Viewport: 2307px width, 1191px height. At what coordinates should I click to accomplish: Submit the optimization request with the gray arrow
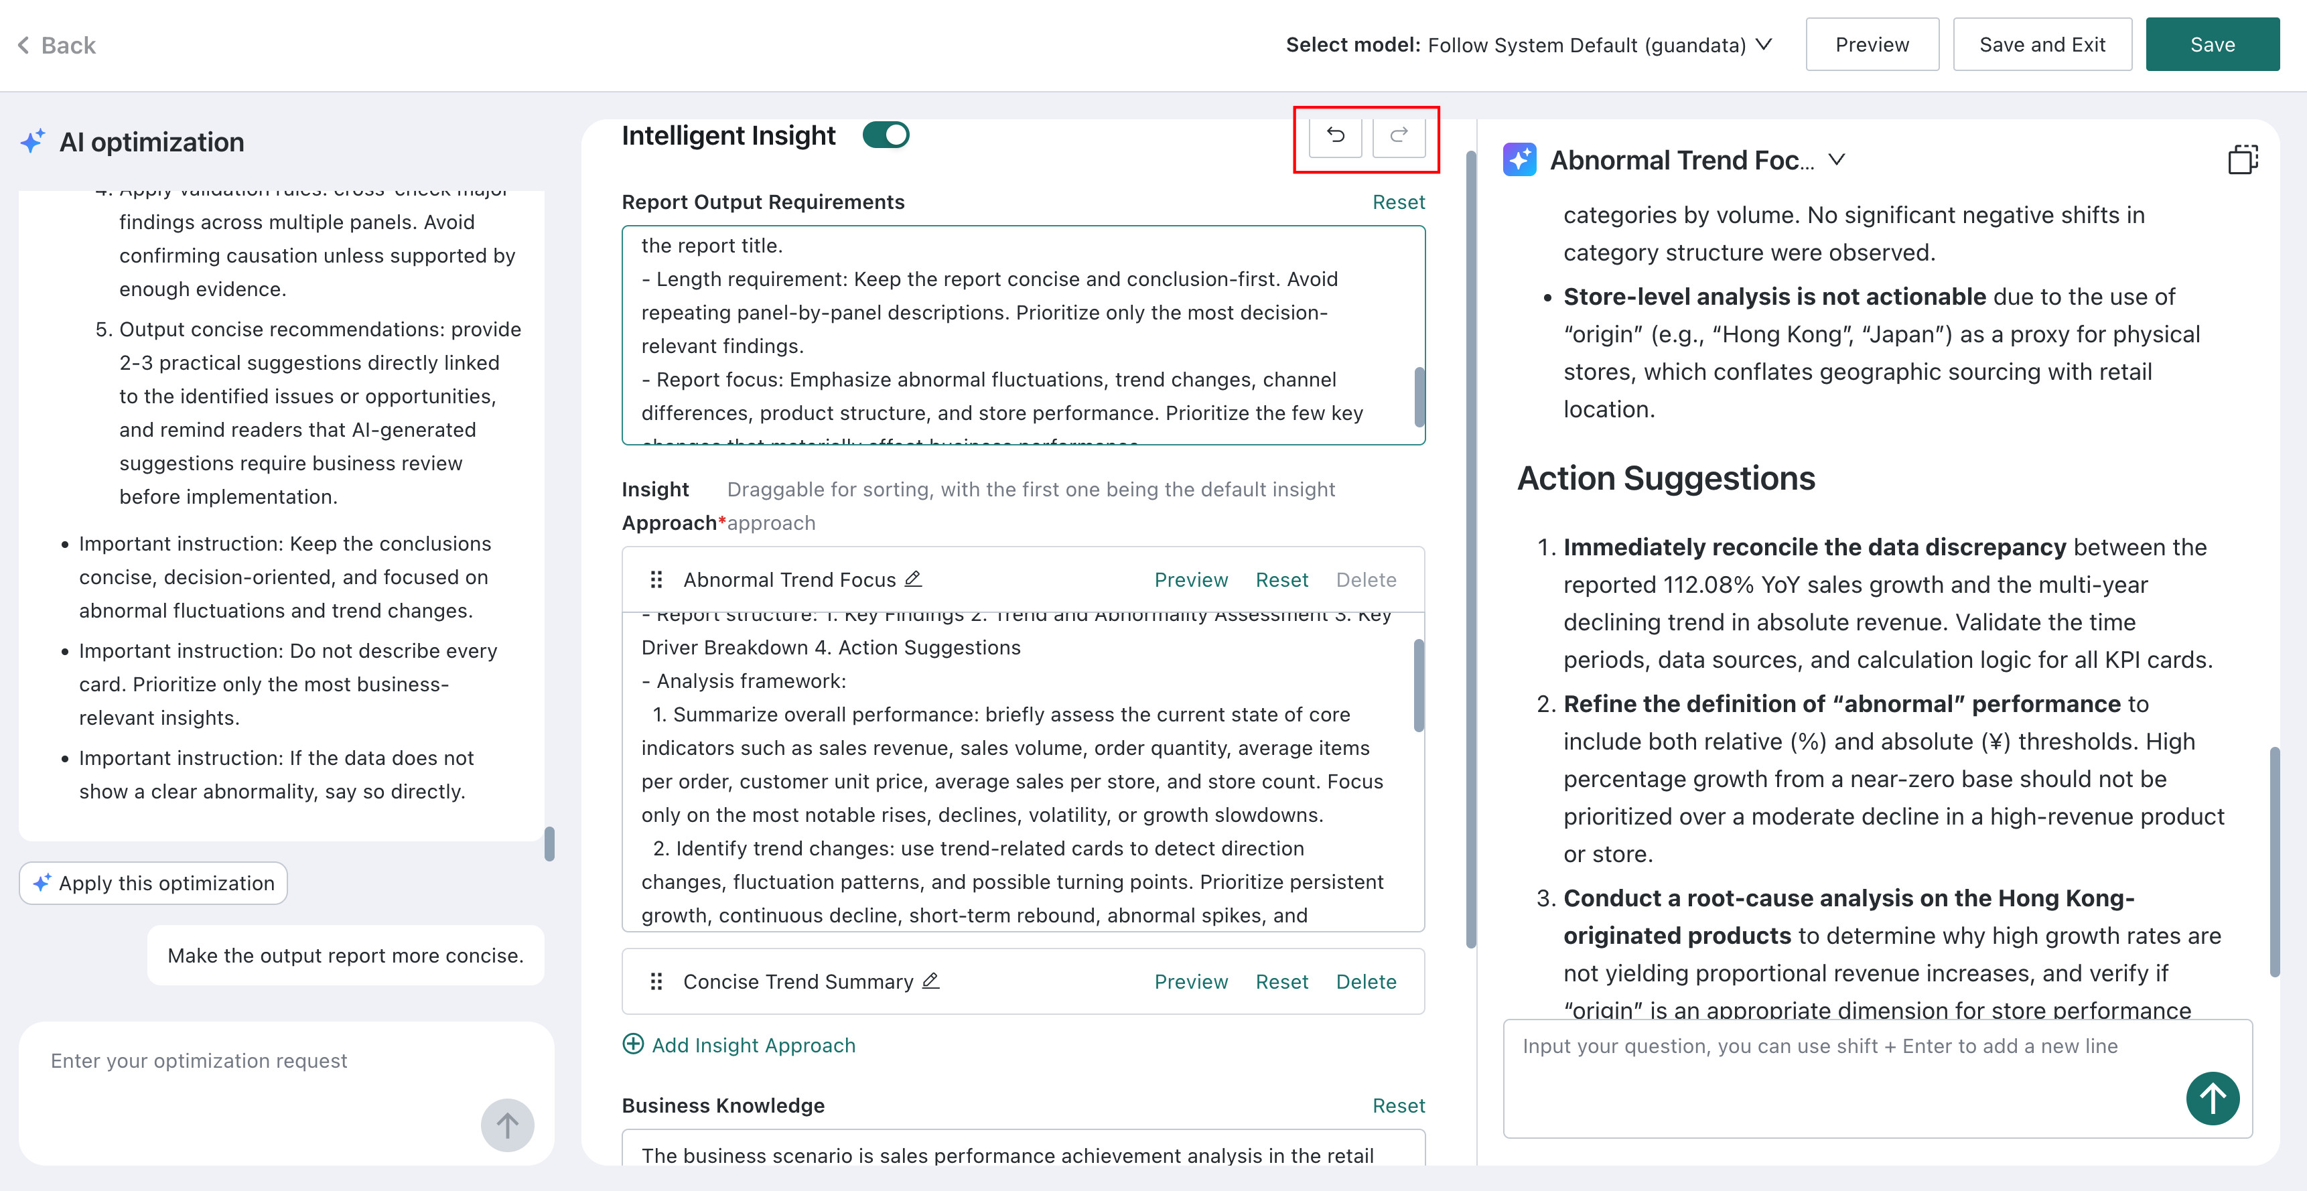point(507,1125)
